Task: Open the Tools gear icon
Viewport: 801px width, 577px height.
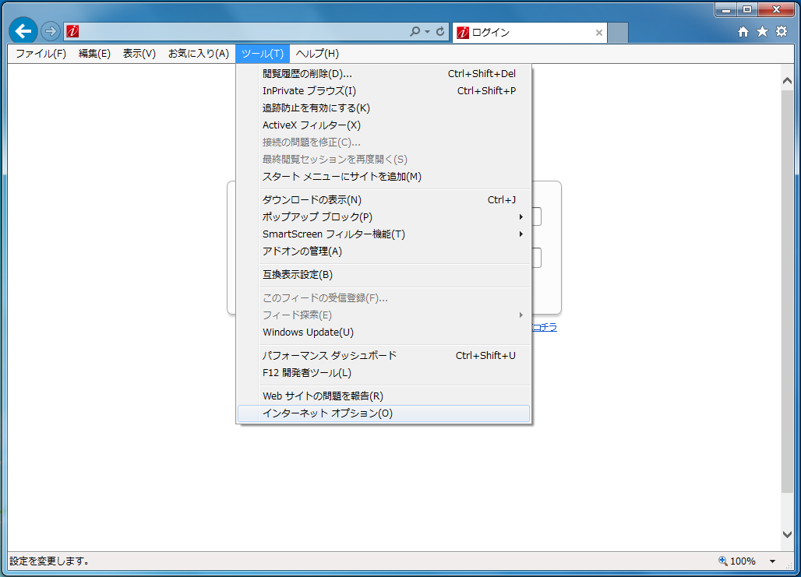Action: [782, 31]
